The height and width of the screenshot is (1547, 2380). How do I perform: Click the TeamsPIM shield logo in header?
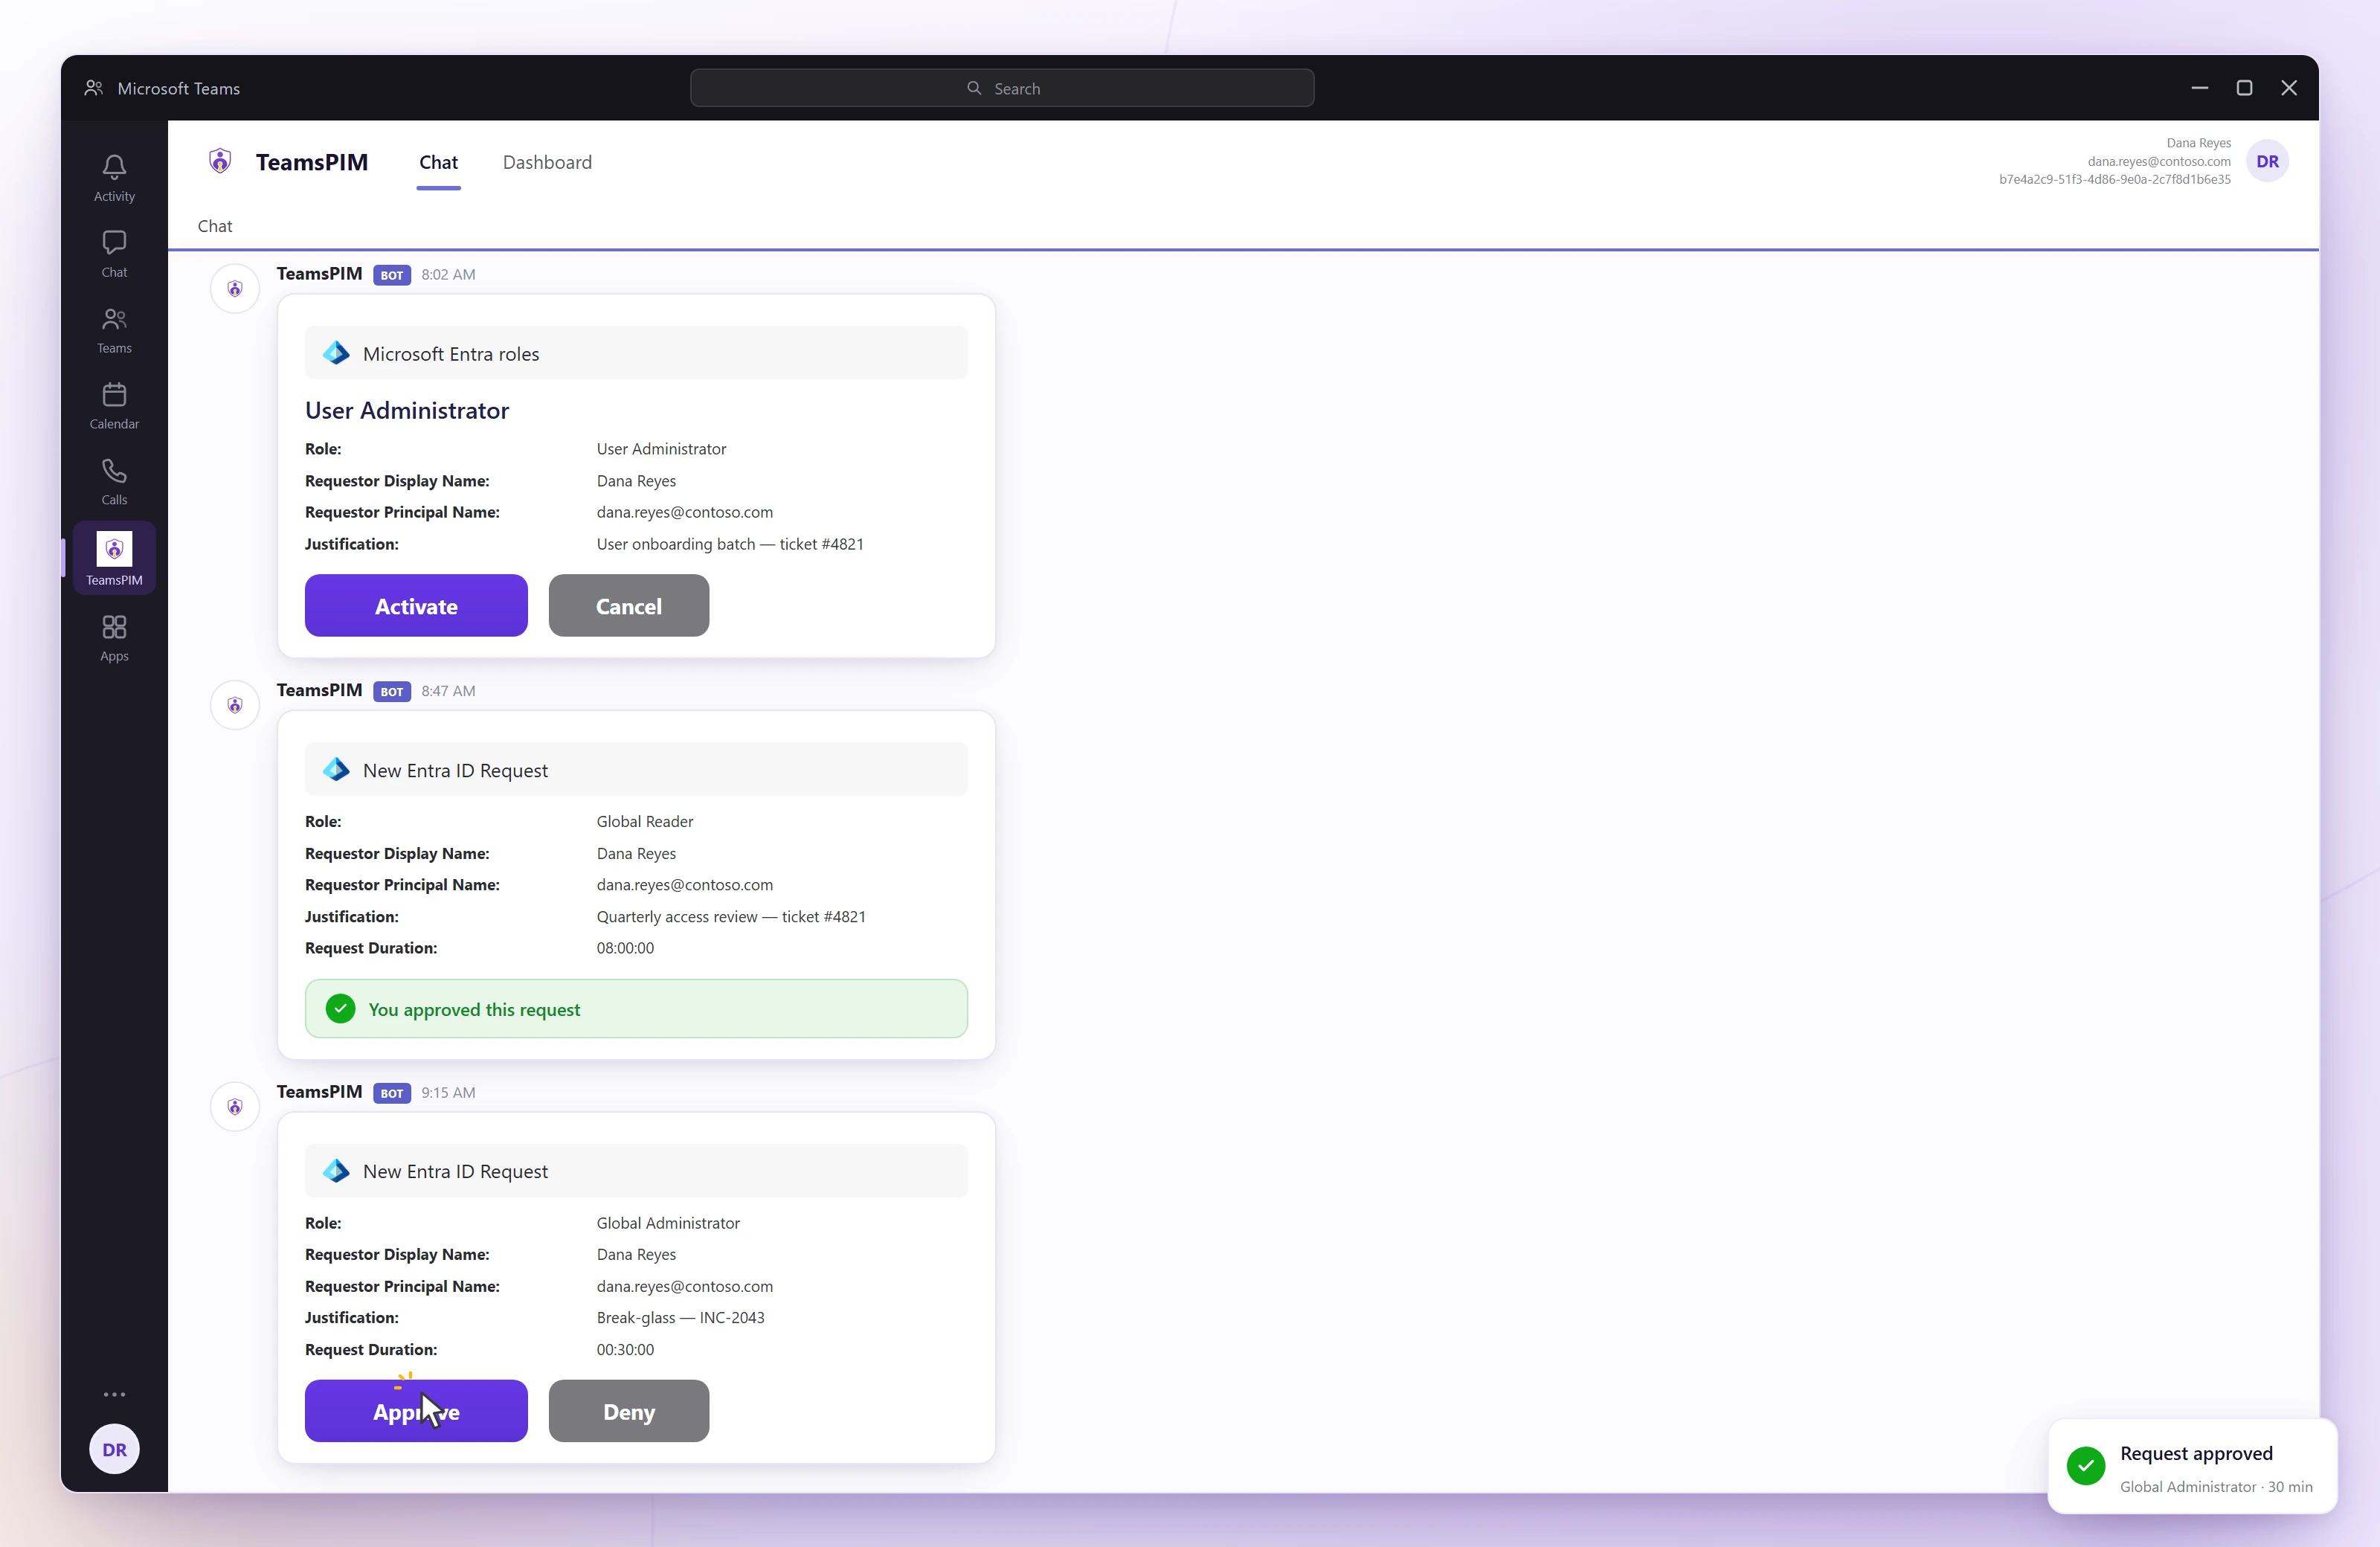(x=220, y=161)
